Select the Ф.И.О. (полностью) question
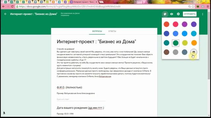 coord(70,88)
